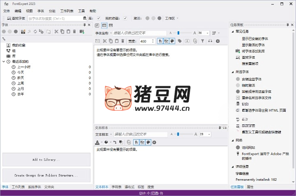Click the trash delete icon in the Fonts panel toolbar
Image resolution: width=296 pixels, height=196 pixels.
coord(74,32)
